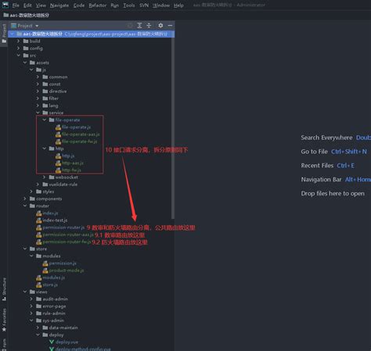371x351 pixels.
Task: Open the Project view dropdown
Action: tap(25, 26)
